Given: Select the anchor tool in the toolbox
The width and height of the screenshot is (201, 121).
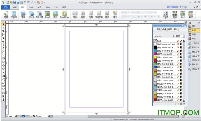Looking at the screenshot, I should coord(3,100).
